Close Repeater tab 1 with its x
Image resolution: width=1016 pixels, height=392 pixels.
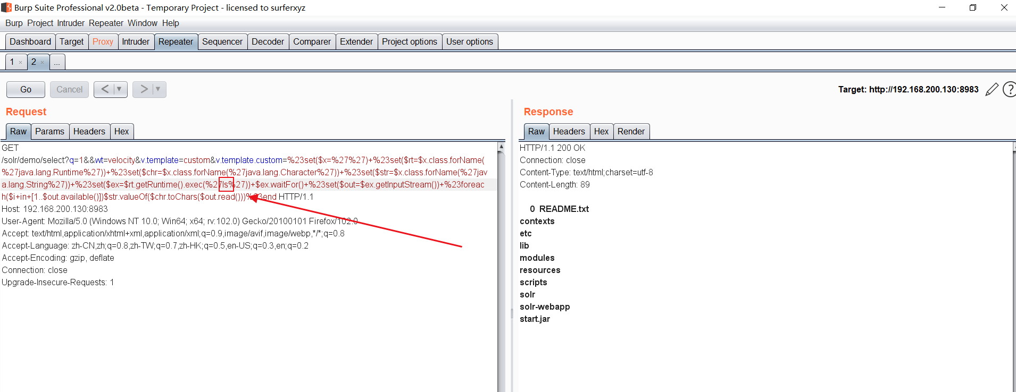click(x=21, y=63)
